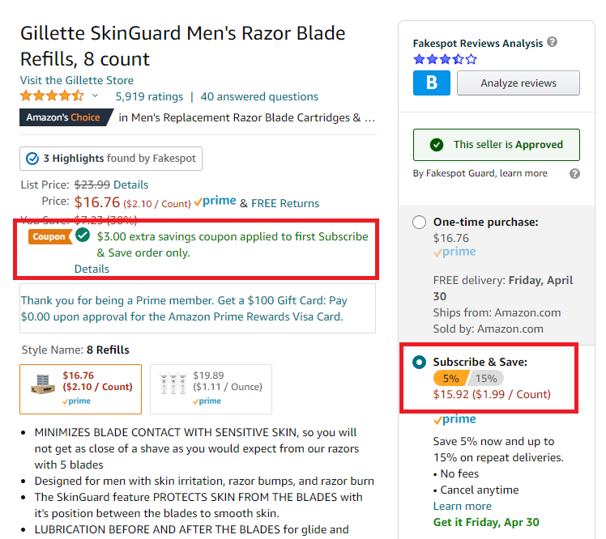The image size is (606, 539).
Task: Click the green seller approved checkmark icon
Action: tap(437, 145)
